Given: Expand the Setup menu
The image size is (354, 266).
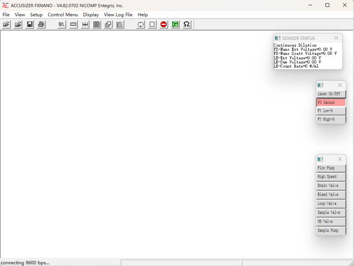Looking at the screenshot, I should pyautogui.click(x=36, y=15).
